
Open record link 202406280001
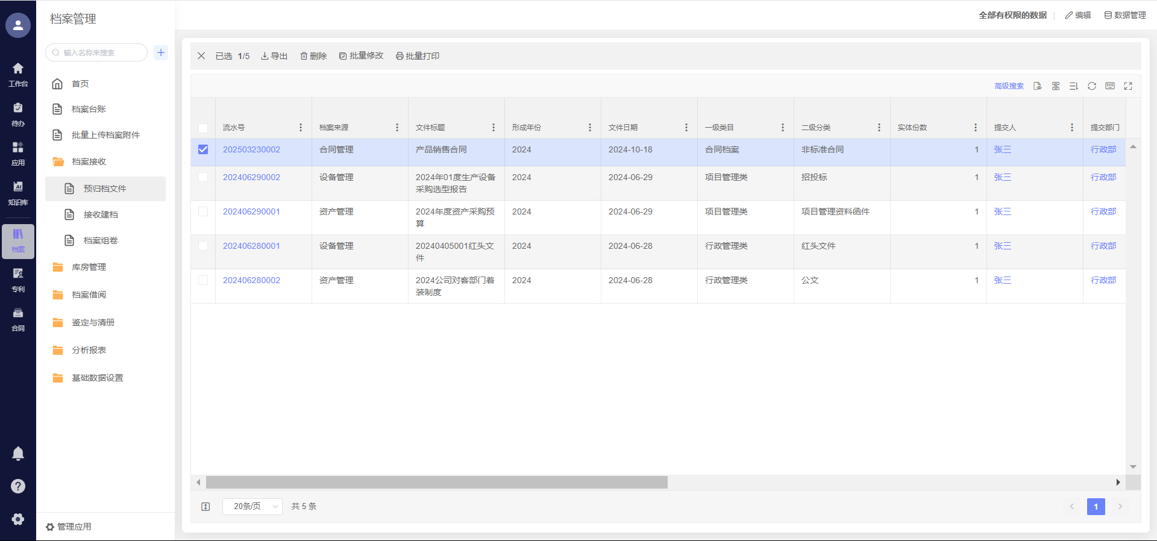click(x=251, y=246)
